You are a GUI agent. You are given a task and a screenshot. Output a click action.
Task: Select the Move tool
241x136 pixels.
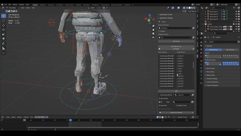[3, 25]
